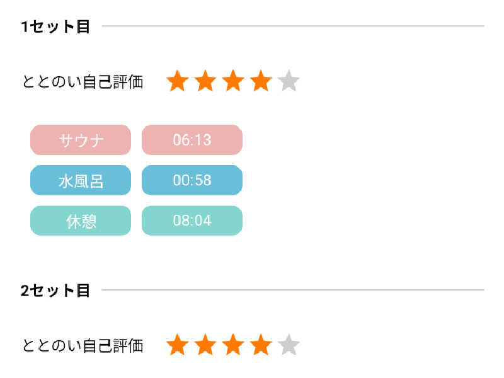504x378 pixels.
Task: Click third star in 2セット目 rating
Action: pos(233,345)
